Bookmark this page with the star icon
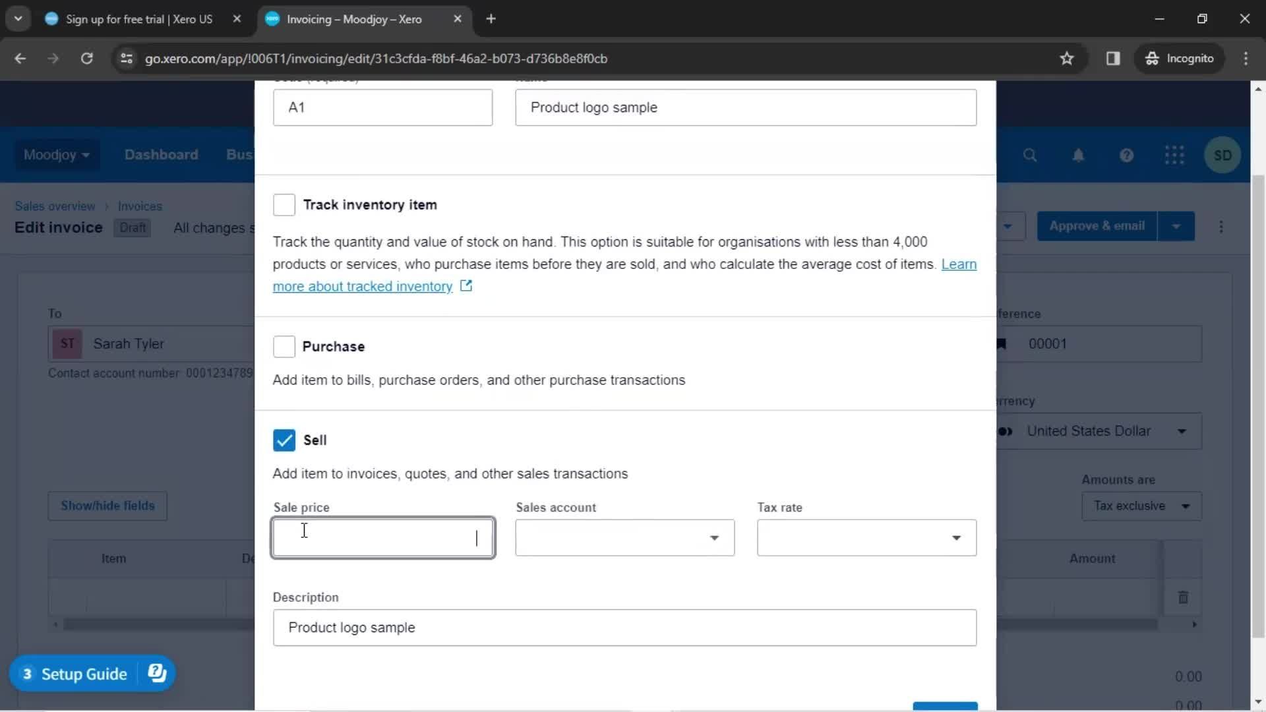The image size is (1266, 712). [1067, 58]
